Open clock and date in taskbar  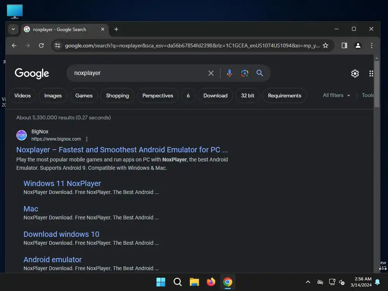[x=361, y=282]
